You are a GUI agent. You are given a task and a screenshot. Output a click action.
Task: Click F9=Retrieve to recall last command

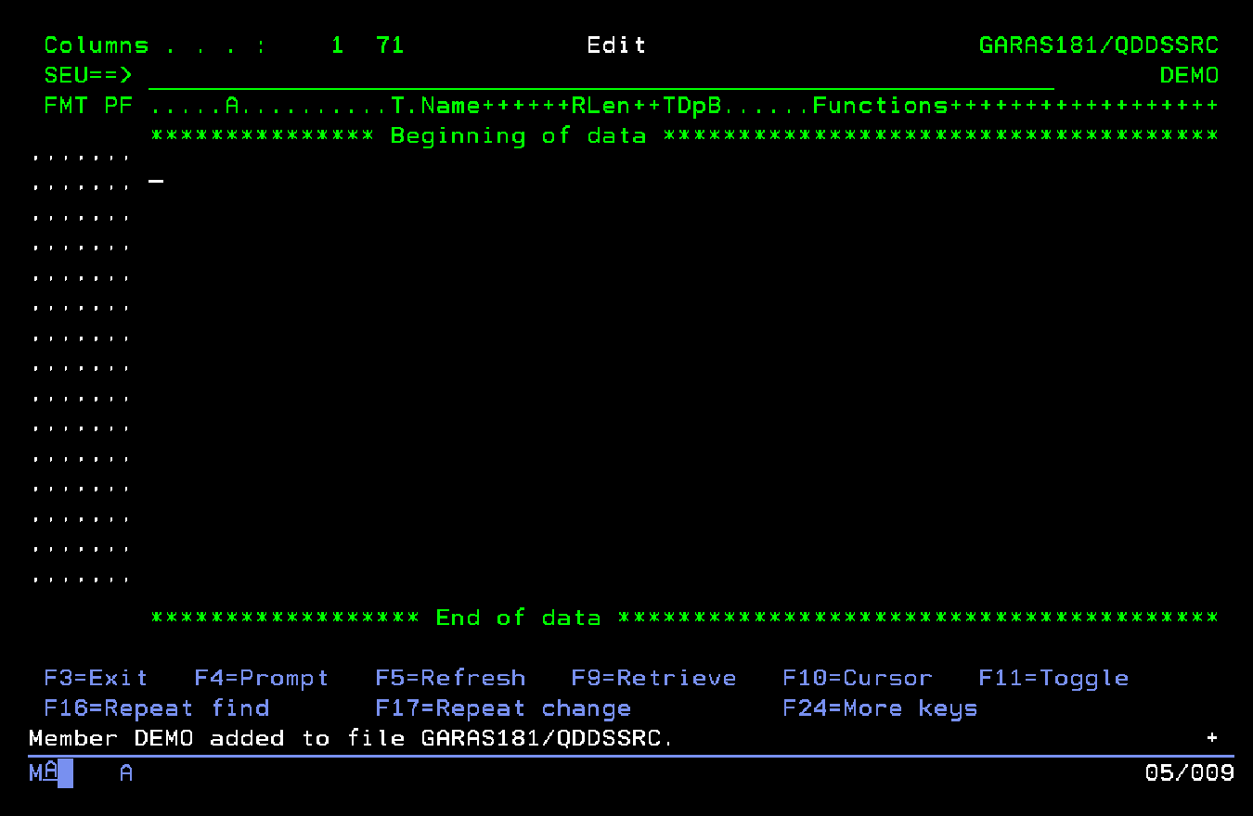click(653, 678)
